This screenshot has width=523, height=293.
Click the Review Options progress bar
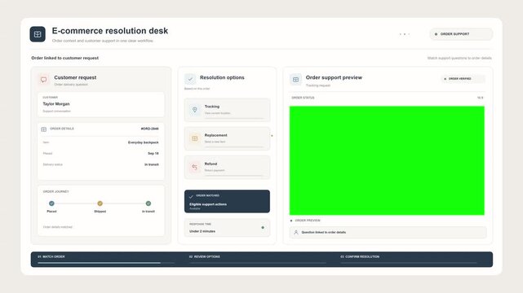click(258, 263)
